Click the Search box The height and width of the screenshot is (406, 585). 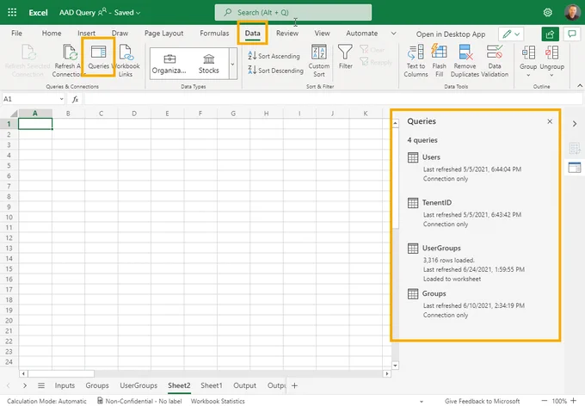click(x=292, y=12)
